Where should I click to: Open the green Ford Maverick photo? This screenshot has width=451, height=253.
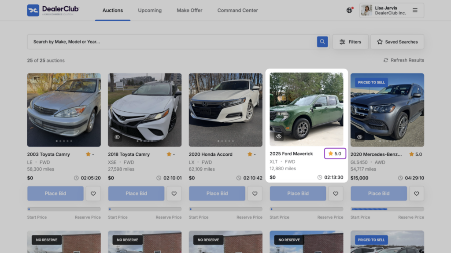click(307, 109)
